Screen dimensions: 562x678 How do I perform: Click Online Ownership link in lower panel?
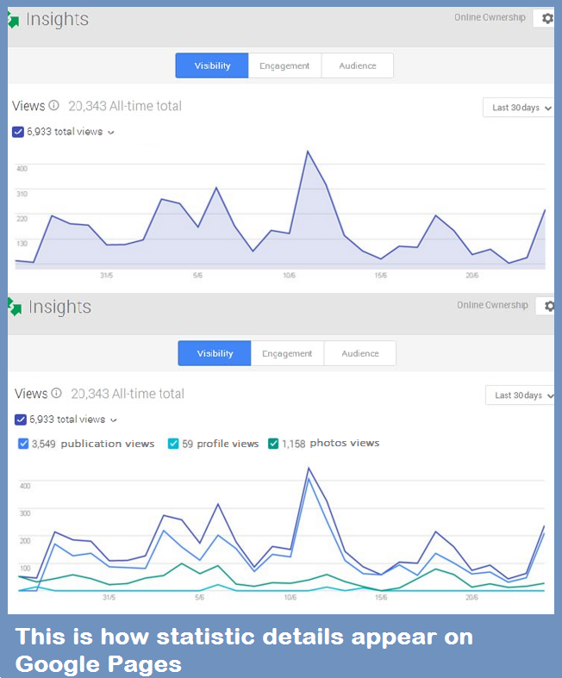point(492,305)
